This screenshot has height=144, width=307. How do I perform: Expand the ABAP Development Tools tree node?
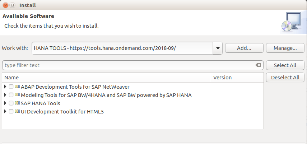5,87
